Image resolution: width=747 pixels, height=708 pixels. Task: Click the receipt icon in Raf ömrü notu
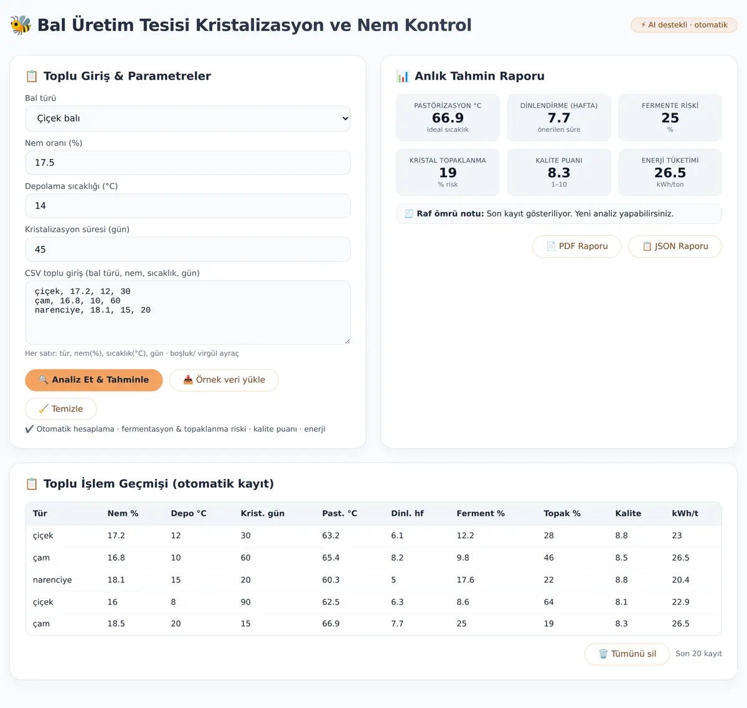[409, 213]
